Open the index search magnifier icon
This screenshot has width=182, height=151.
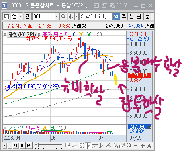point(63,16)
